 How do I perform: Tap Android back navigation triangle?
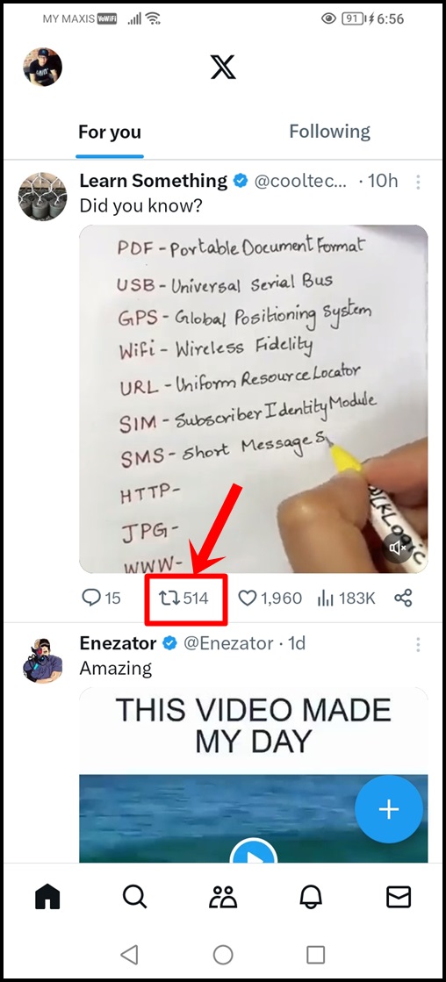(x=129, y=955)
